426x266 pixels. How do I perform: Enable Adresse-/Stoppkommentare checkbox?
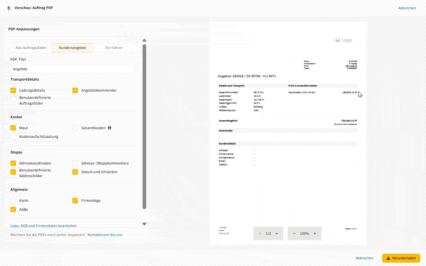75,163
